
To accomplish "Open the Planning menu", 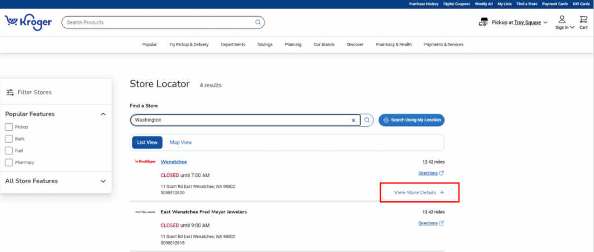I will click(x=293, y=45).
